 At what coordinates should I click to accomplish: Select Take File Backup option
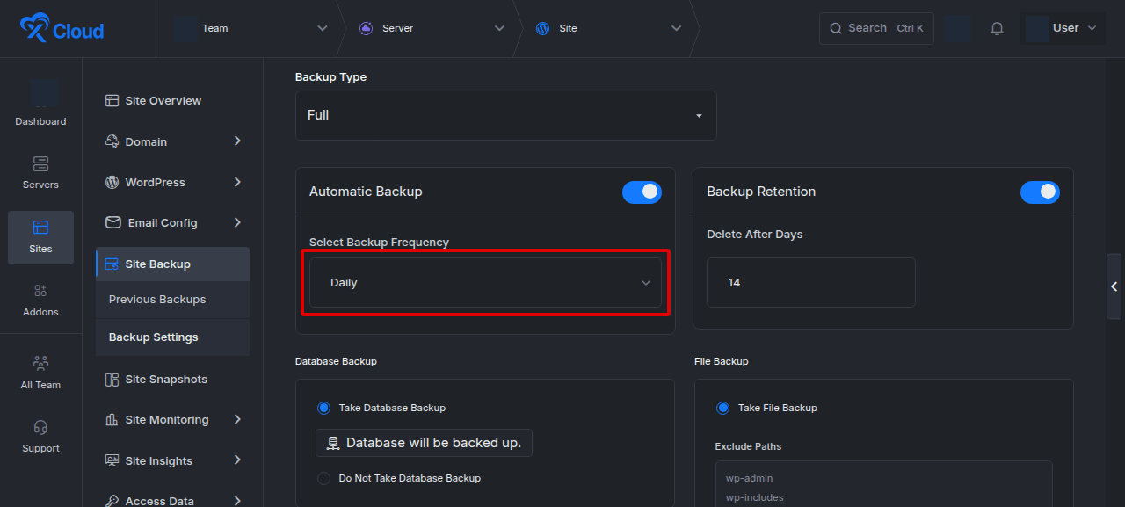tap(722, 408)
